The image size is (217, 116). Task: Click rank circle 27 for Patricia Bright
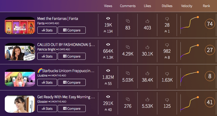click(x=210, y=50)
